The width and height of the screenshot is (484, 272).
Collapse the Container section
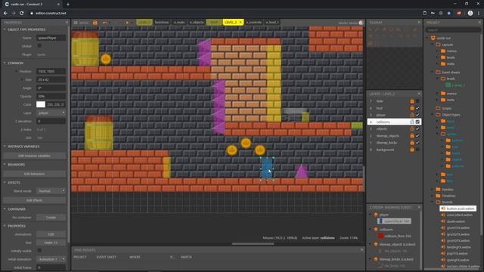pyautogui.click(x=5, y=209)
